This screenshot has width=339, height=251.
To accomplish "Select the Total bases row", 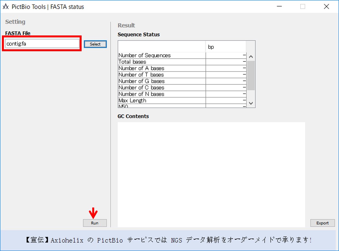I will (162, 62).
